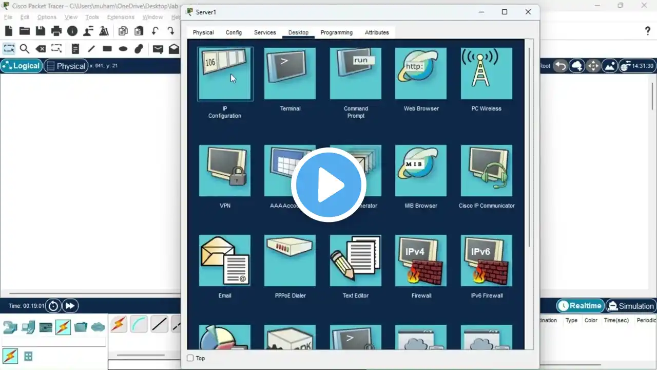Image resolution: width=657 pixels, height=370 pixels.
Task: Launch the Terminal app
Action: click(290, 73)
